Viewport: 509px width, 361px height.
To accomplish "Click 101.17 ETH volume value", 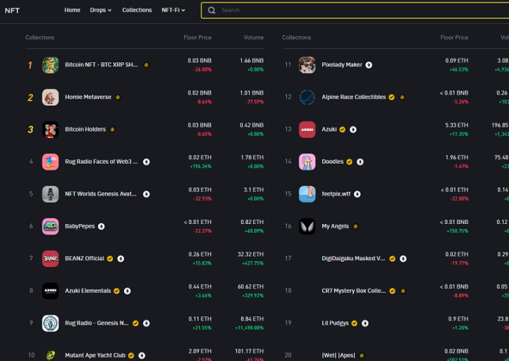I will [249, 351].
